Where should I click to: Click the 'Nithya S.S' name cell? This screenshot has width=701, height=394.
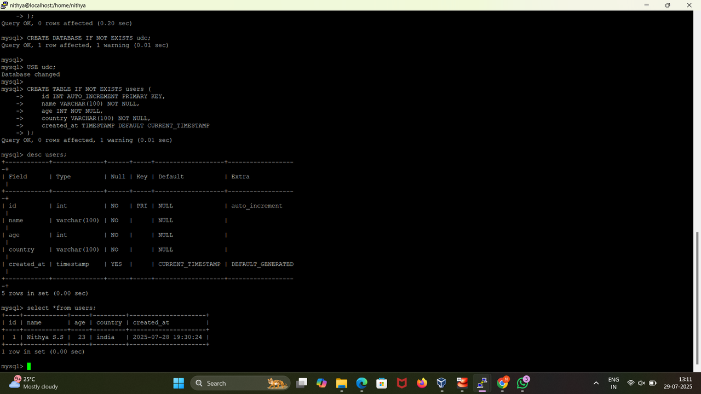45,337
